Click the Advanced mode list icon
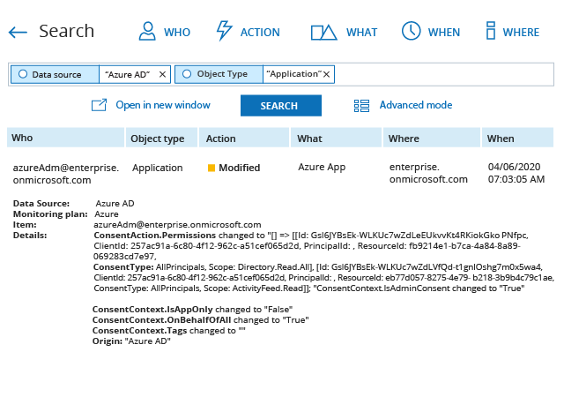The height and width of the screenshot is (397, 564). [x=361, y=106]
